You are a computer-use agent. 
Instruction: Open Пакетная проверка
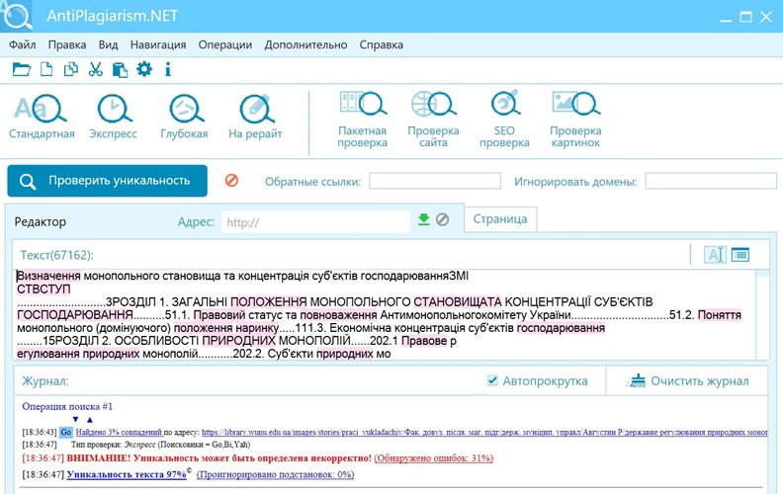click(363, 120)
